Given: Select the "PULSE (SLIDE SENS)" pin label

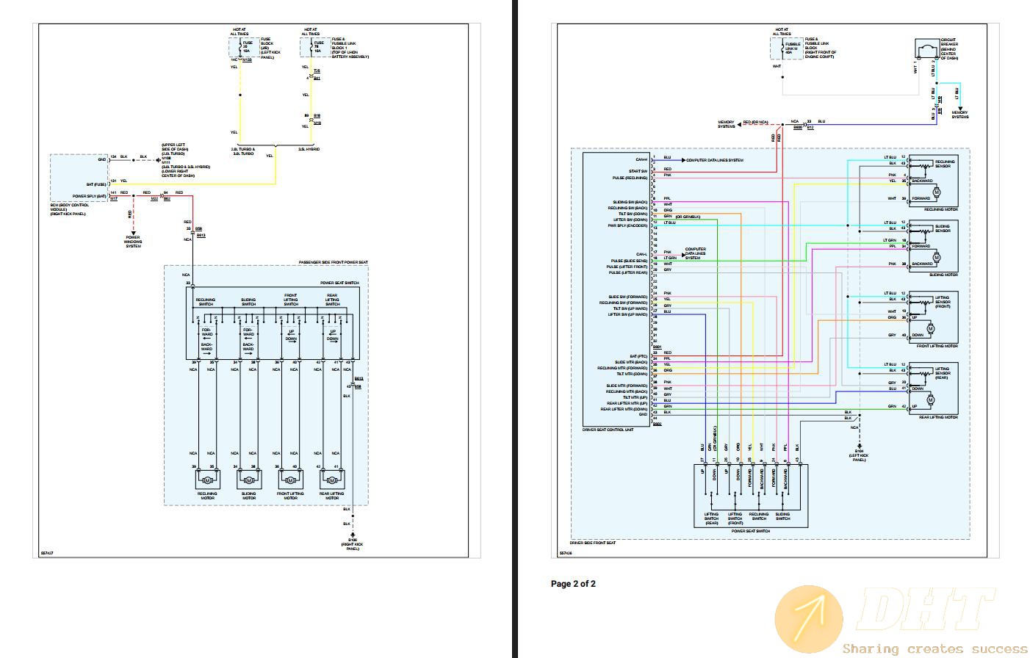Looking at the screenshot, I should coord(630,261).
